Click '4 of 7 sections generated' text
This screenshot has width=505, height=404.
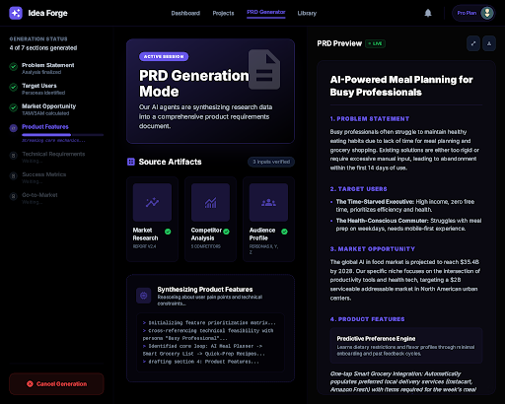43,48
